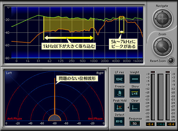This screenshot has height=131, width=178.
Task: Click the phase meter orange semicircle
Action: (x=55, y=118)
